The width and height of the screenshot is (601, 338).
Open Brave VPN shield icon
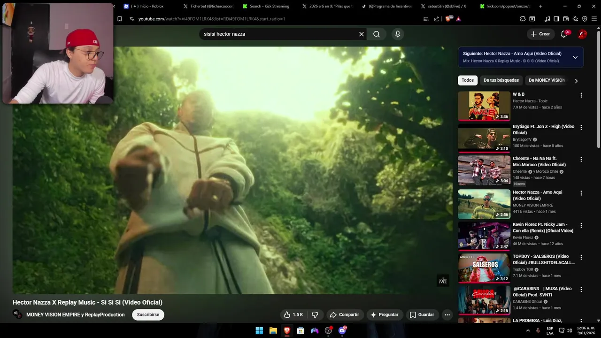pos(585,19)
